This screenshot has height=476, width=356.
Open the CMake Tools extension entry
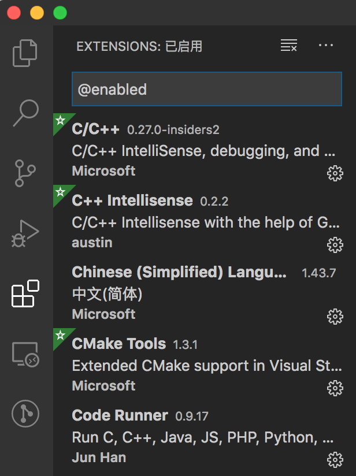point(196,365)
